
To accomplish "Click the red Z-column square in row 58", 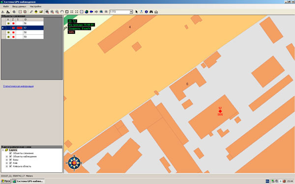I will [13, 32].
